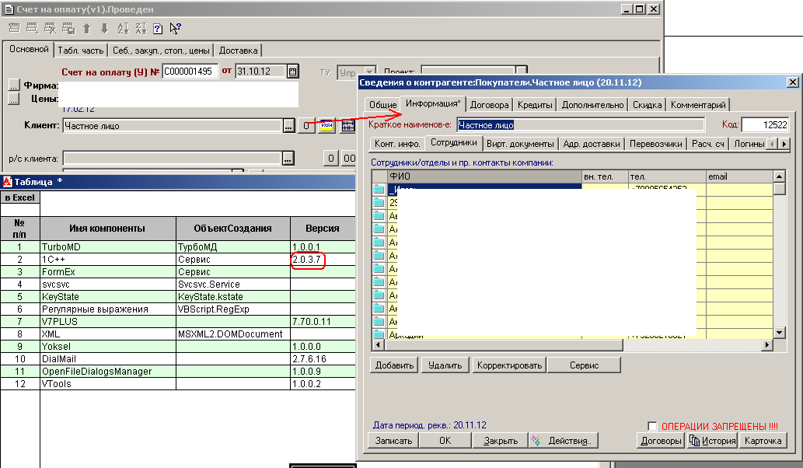Click the в Excel export button
Screen dimensions: 803x468
pos(20,198)
